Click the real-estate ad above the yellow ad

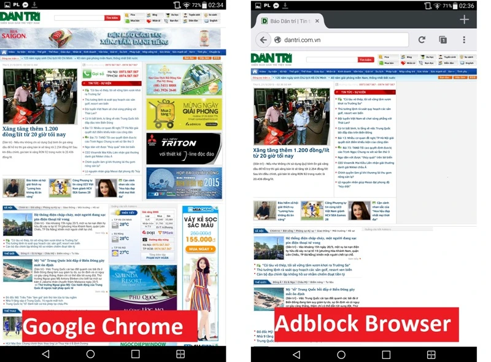[184, 79]
